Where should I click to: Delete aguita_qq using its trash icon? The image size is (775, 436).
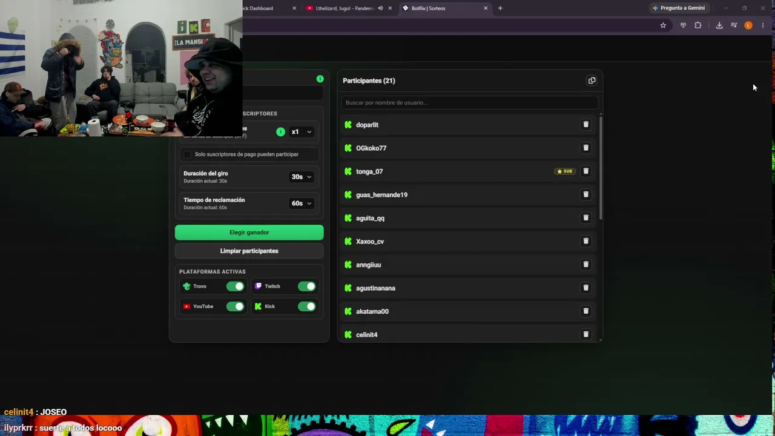585,218
